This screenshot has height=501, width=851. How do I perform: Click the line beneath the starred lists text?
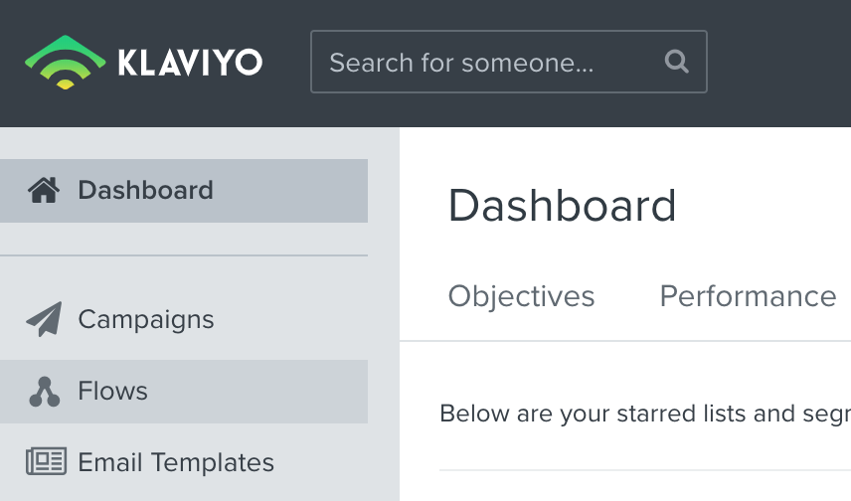click(x=644, y=470)
